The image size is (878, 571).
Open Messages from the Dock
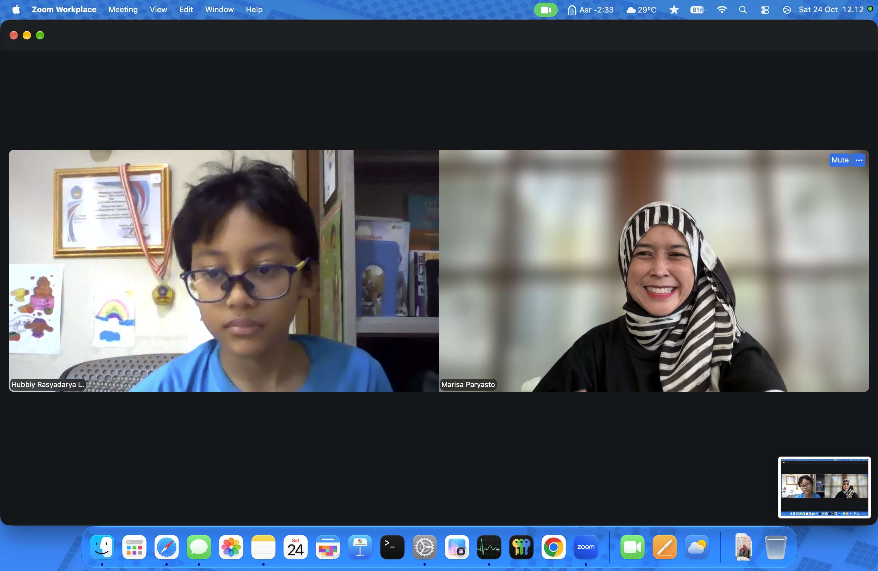199,547
